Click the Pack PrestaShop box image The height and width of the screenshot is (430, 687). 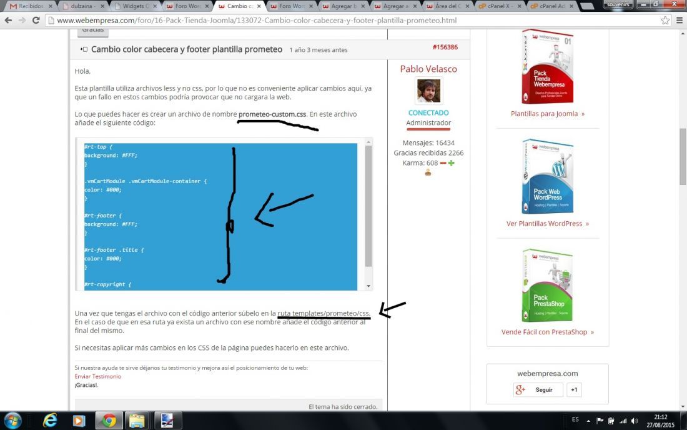(547, 286)
